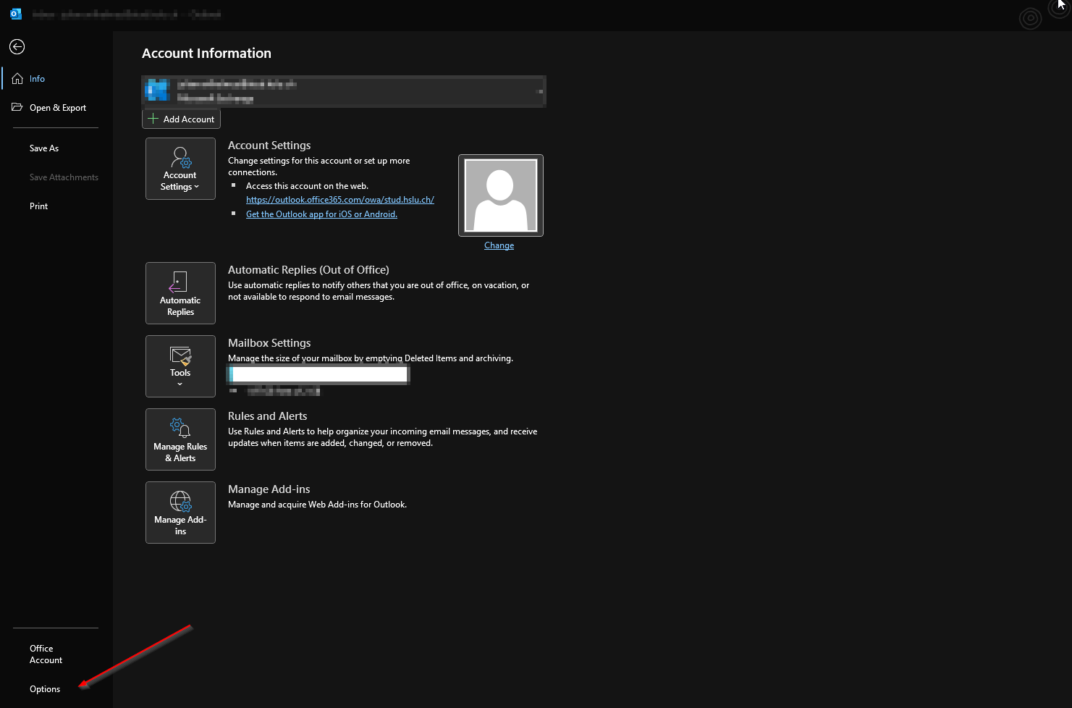Click the profile picture placeholder
The width and height of the screenshot is (1072, 708).
(501, 195)
